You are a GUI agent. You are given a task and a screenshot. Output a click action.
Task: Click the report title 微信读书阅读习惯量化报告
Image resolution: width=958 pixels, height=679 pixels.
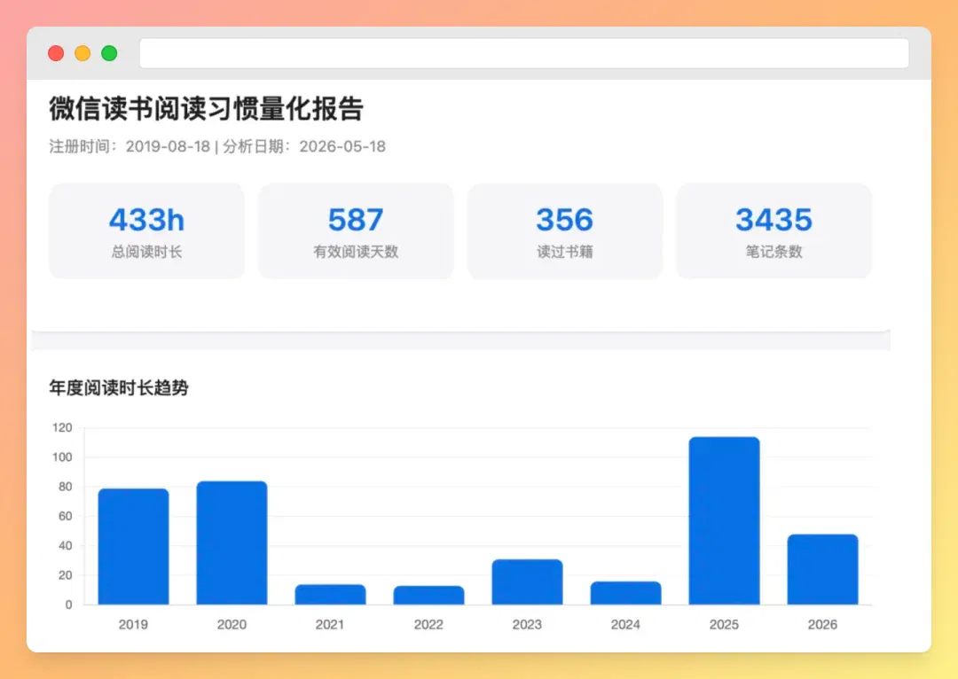coord(207,109)
